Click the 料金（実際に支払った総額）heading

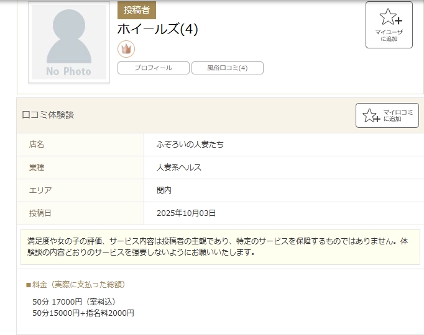(x=76, y=285)
